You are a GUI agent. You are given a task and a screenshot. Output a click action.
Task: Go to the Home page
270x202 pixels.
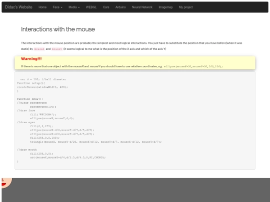click(x=42, y=7)
